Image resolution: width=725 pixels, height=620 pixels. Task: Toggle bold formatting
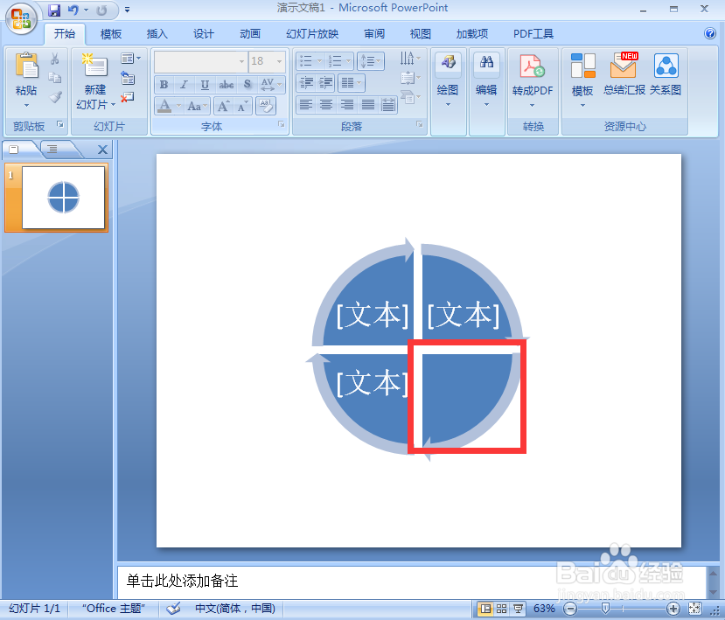[164, 85]
